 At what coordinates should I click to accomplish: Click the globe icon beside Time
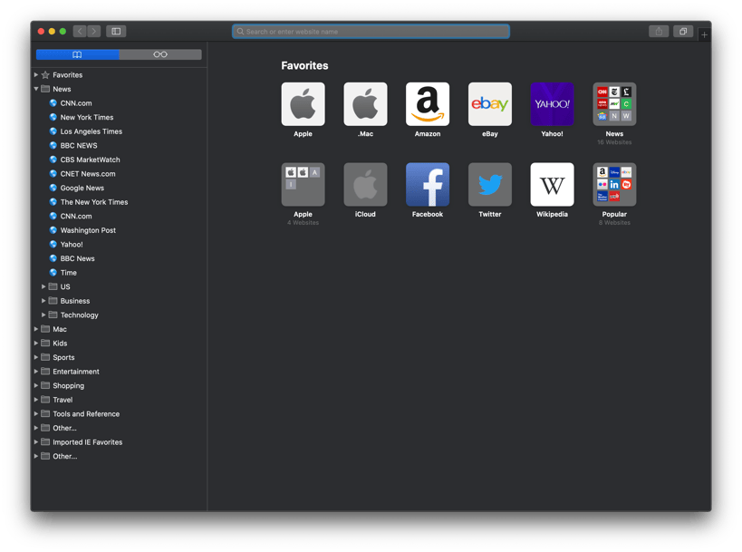[x=53, y=272]
